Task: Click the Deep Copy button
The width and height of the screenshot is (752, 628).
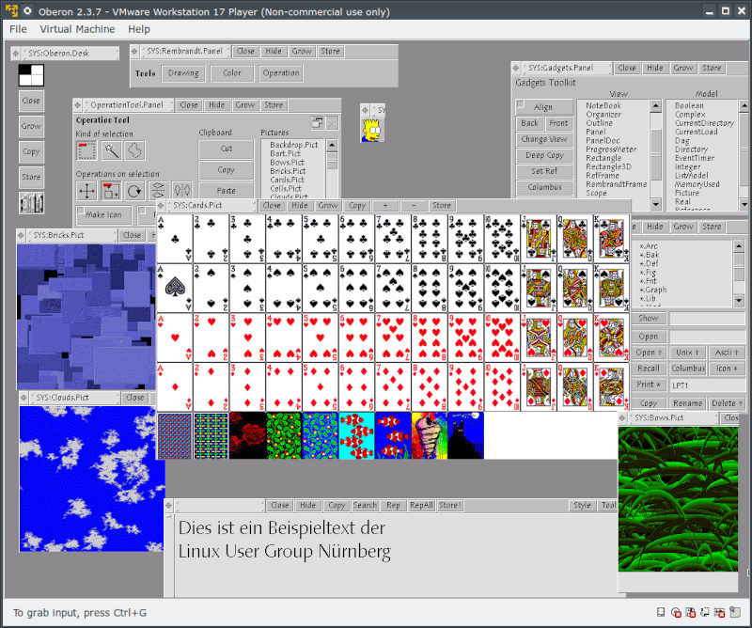Action: pyautogui.click(x=544, y=155)
